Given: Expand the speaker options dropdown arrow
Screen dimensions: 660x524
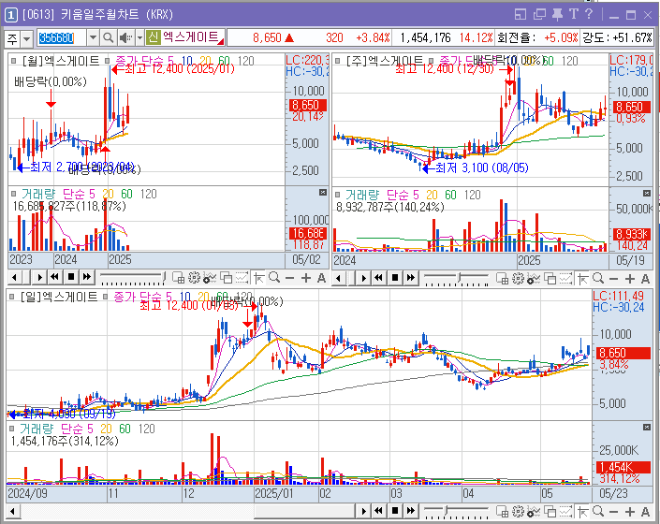Looking at the screenshot, I should click(x=139, y=37).
